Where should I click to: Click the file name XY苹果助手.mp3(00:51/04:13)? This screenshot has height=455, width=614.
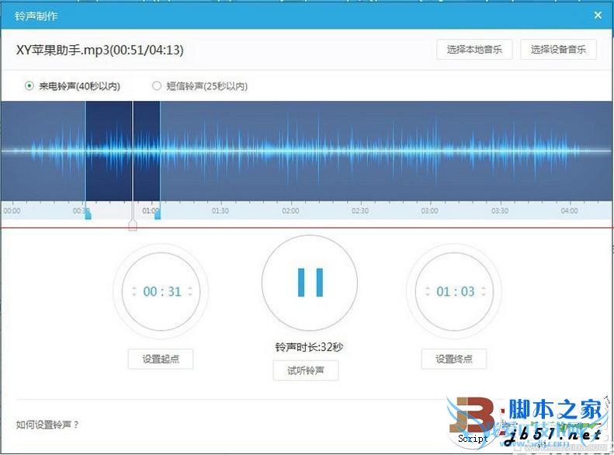100,50
